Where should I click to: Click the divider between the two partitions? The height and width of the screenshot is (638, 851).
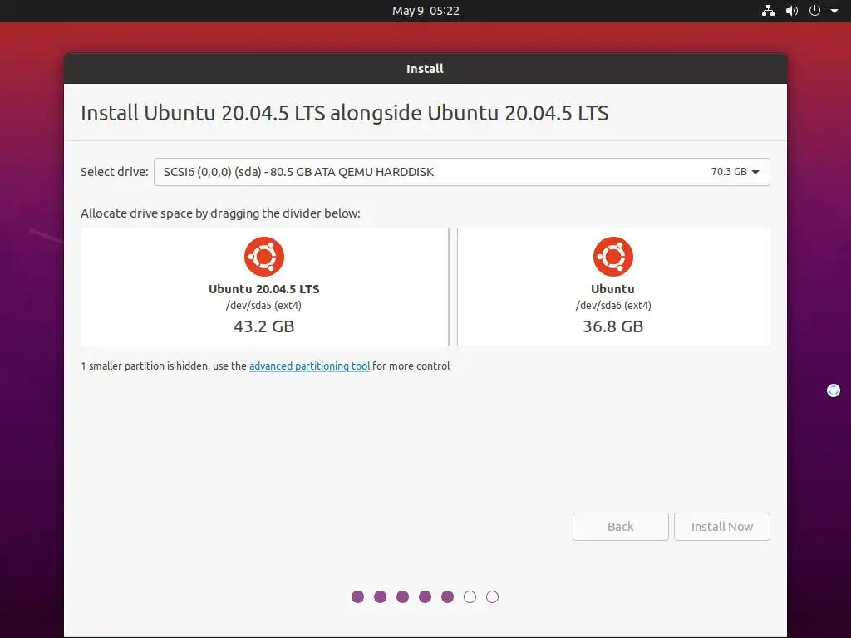click(x=453, y=287)
